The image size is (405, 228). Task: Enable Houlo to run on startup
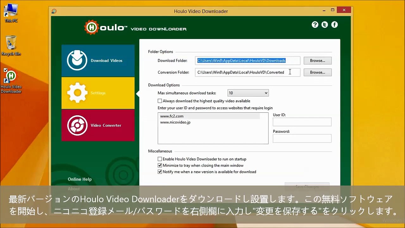tap(160, 159)
